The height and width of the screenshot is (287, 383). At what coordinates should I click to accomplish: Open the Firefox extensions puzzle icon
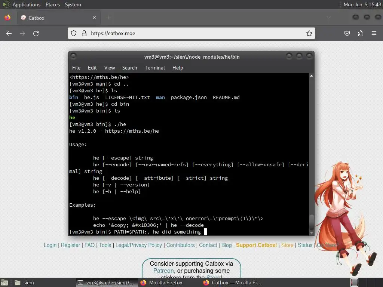coord(361,33)
